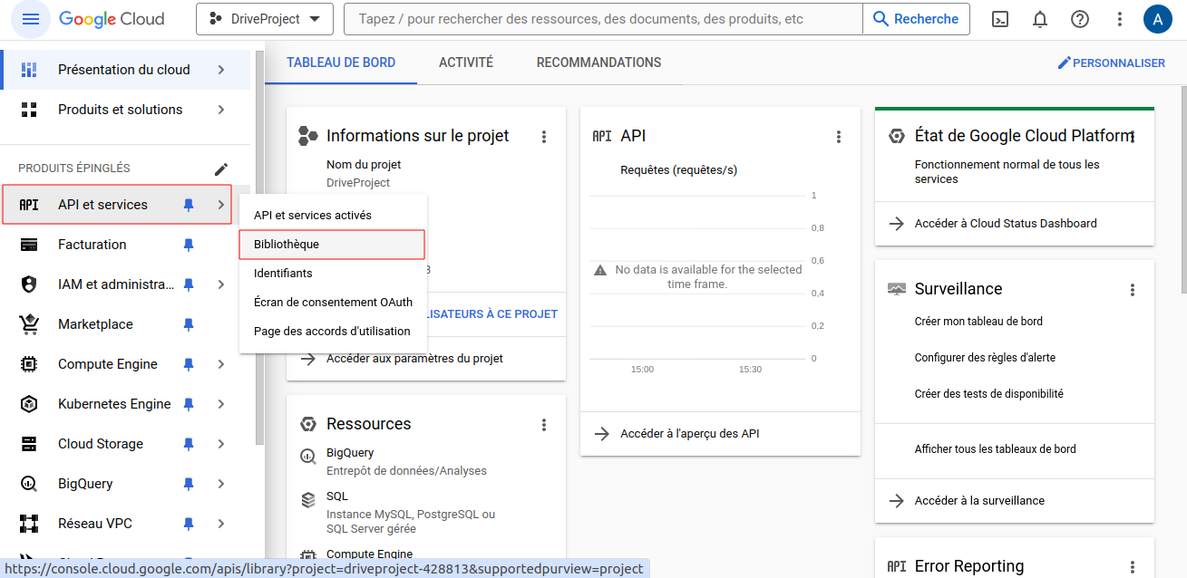
Task: Unpin Facturation from pinned products
Action: (188, 244)
